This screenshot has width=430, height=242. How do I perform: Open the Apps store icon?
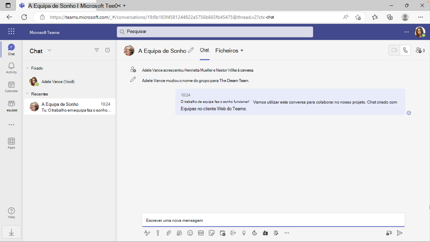[11, 143]
